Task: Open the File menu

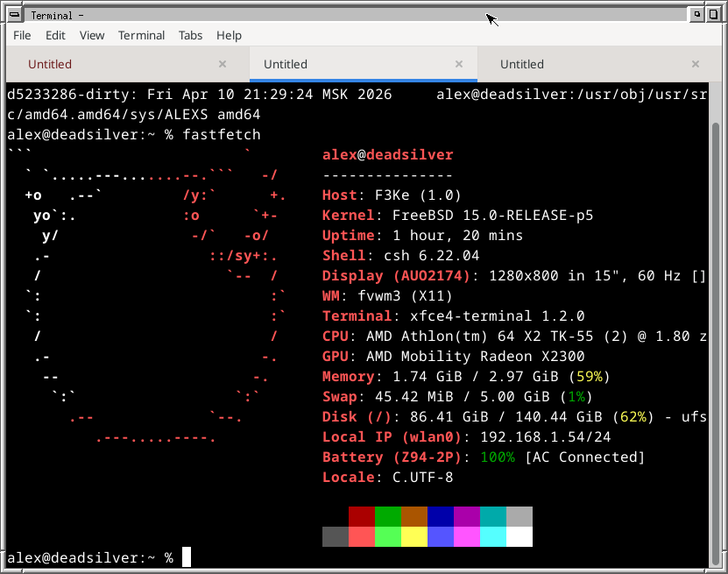Action: point(22,35)
